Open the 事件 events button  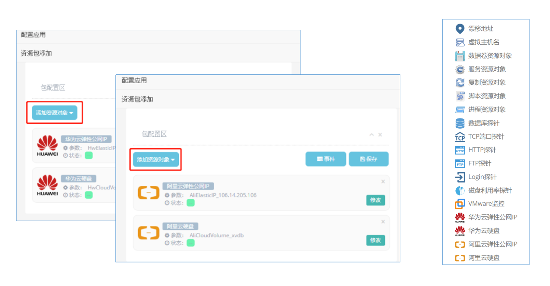tap(326, 159)
